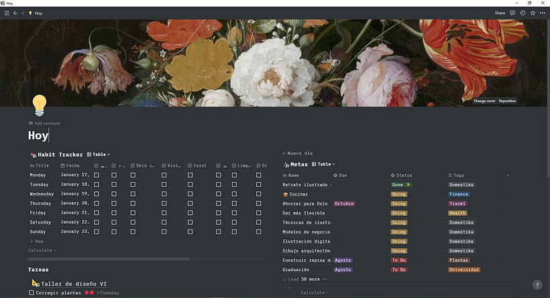
Task: Add a New row in Habit Tracker
Action: [36, 241]
